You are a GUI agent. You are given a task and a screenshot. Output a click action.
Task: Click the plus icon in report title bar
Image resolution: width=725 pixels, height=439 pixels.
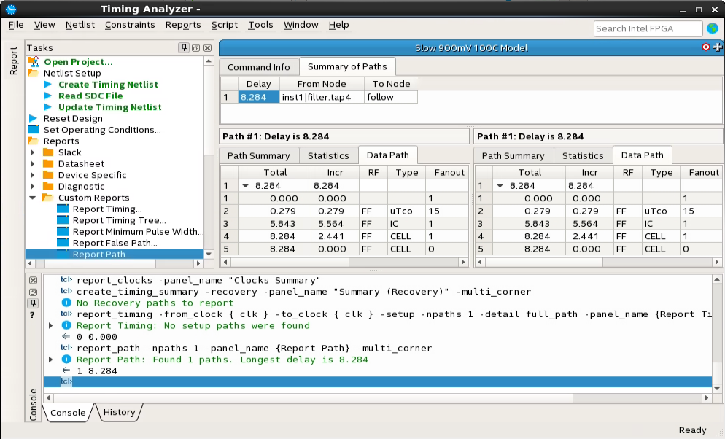tap(717, 47)
